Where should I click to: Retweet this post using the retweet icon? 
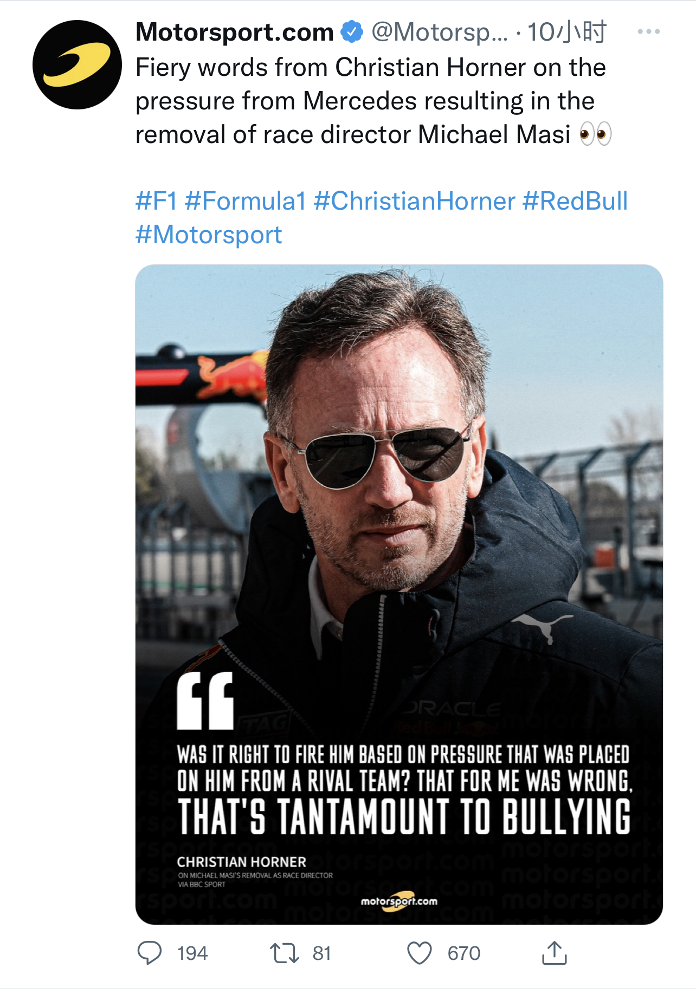pos(285,953)
